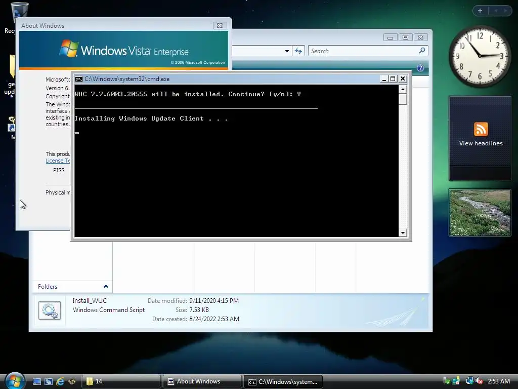
Task: Click date created value 8/24/2022 2:53 AM
Action: point(214,319)
